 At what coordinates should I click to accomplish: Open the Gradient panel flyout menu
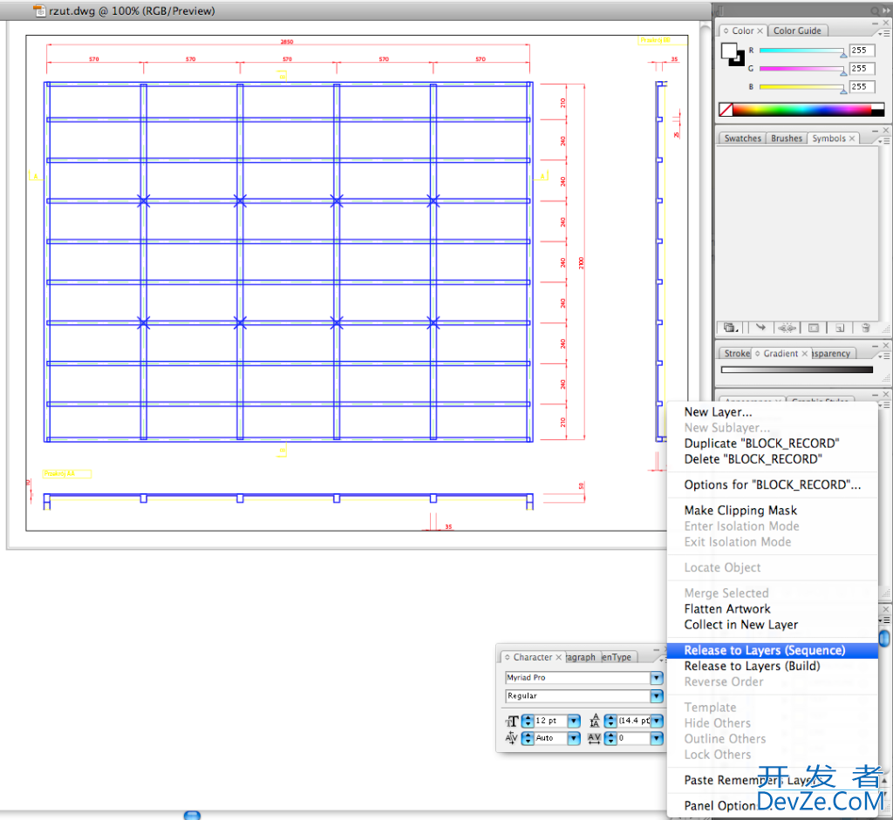tap(884, 356)
